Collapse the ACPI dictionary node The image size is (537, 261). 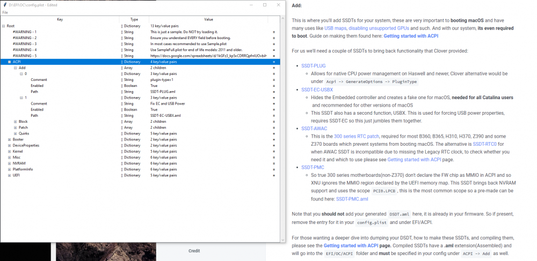click(9, 62)
